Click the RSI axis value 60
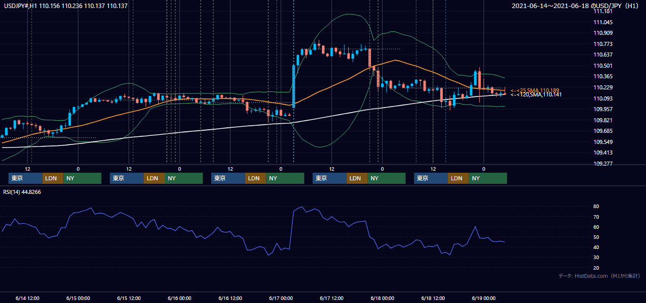This screenshot has height=303, width=646. tap(596, 227)
